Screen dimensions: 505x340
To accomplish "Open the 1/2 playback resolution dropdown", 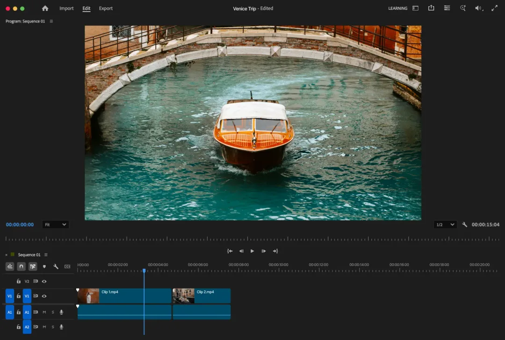I will pos(445,224).
